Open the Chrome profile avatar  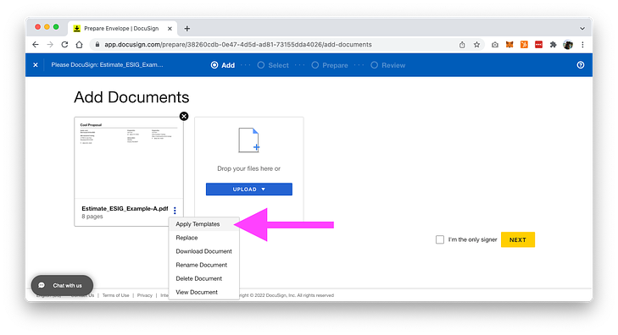click(568, 45)
